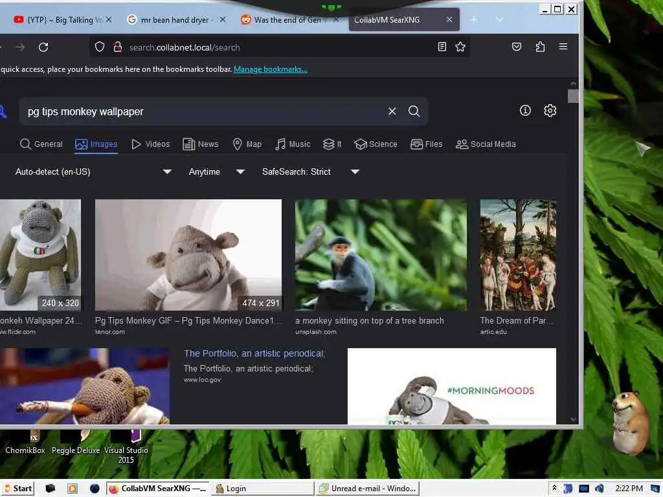Screen dimensions: 663x497
Task: Click the tenor.com source text
Action: (110, 332)
